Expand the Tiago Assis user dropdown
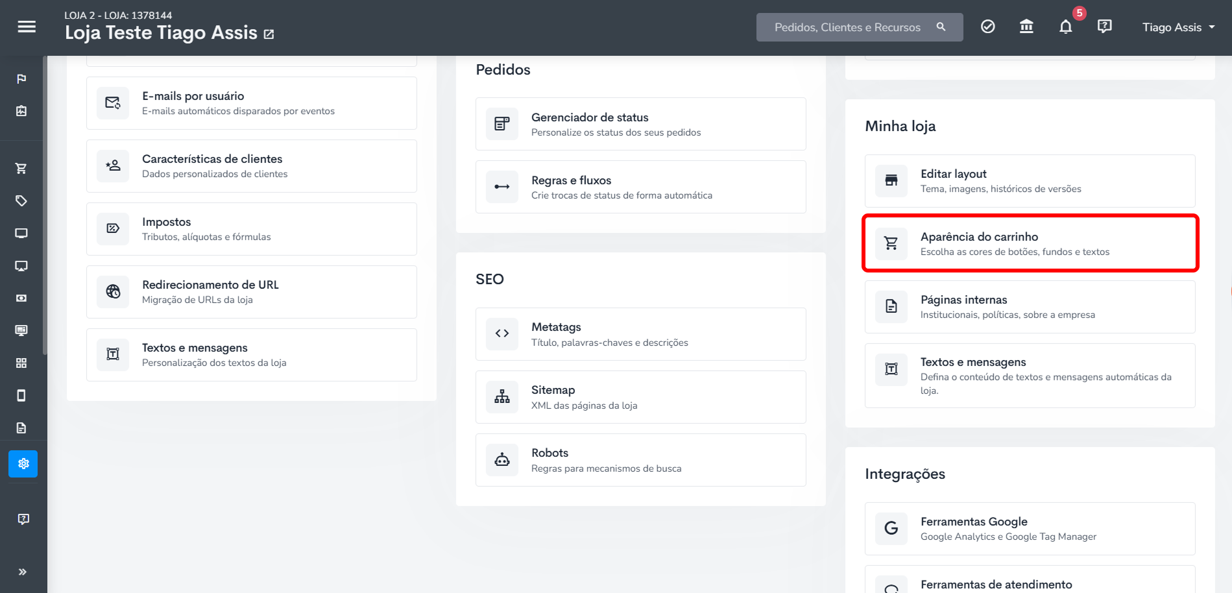Viewport: 1232px width, 593px height. point(1178,27)
